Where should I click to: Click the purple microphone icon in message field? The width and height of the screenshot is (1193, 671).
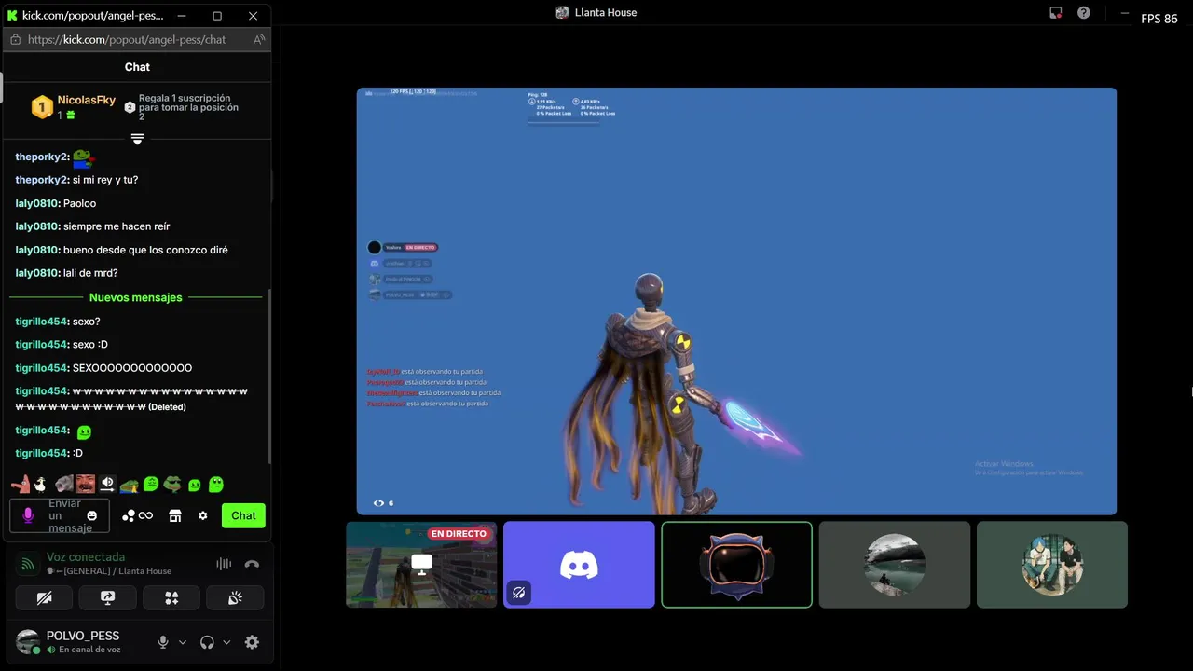pos(28,515)
